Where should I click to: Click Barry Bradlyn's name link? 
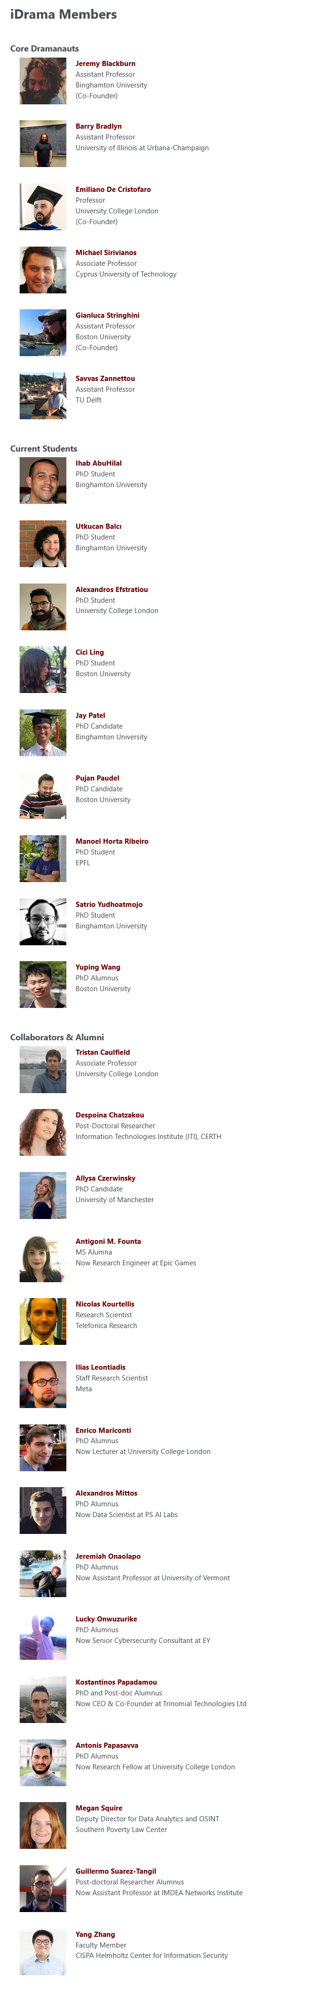(x=98, y=126)
